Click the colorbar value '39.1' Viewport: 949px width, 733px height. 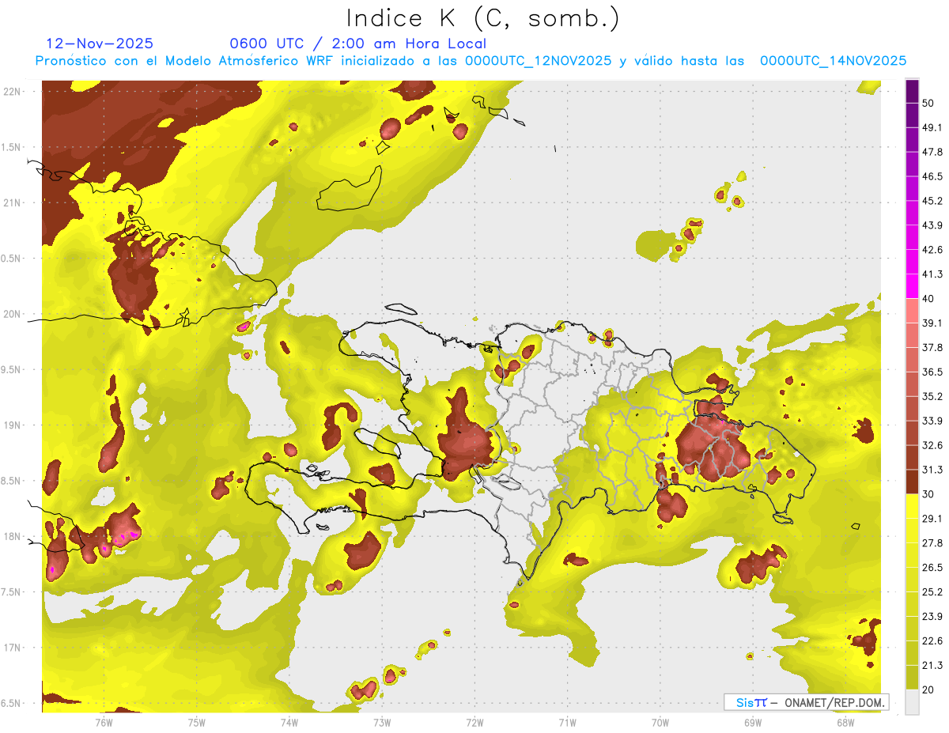(x=932, y=323)
